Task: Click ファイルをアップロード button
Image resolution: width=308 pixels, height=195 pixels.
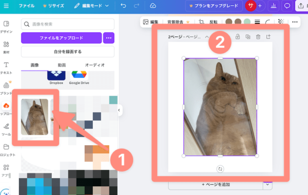Action: 61,38
